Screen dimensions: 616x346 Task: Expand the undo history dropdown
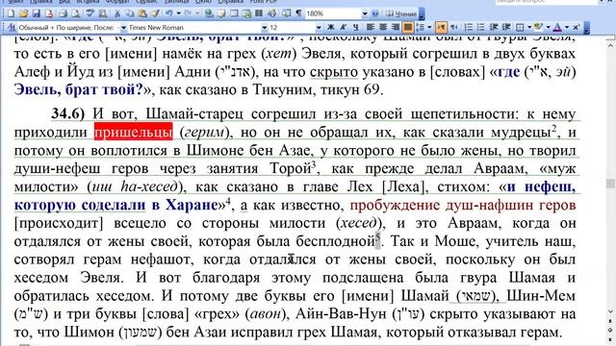coord(178,13)
